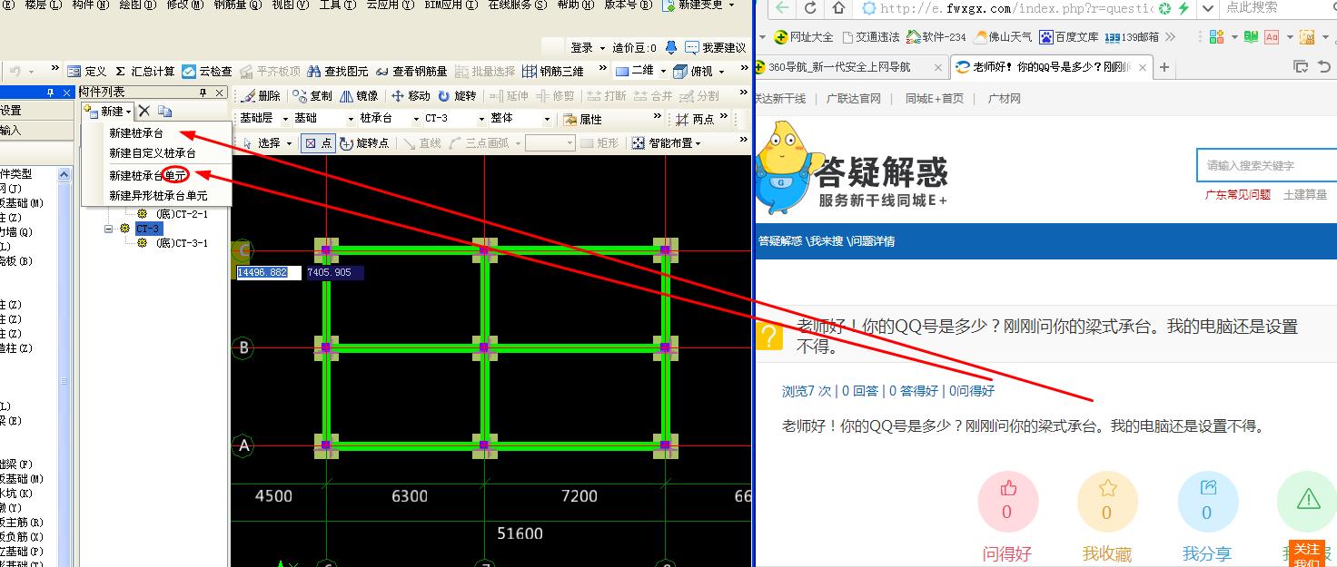This screenshot has height=567, width=1337.
Task: Click the search keyword input field
Action: pos(1266,165)
